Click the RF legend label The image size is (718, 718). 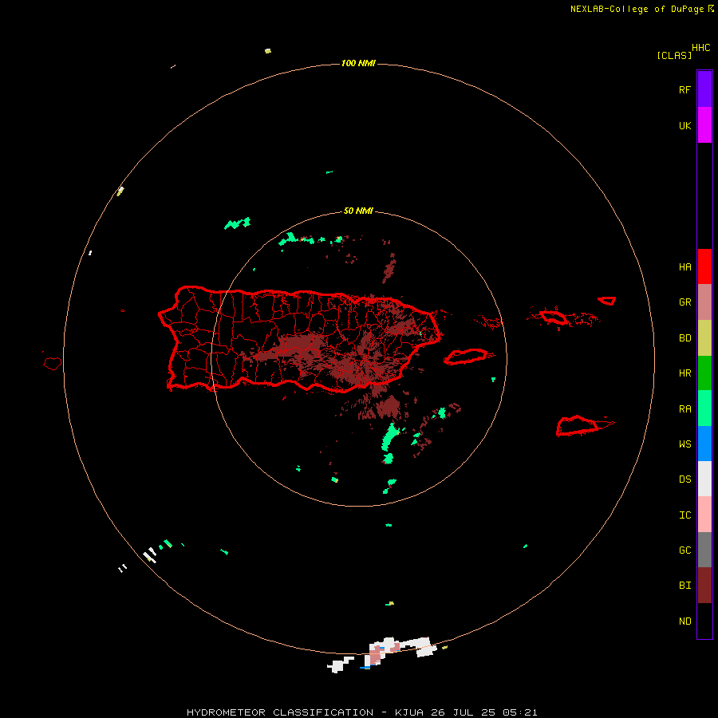coord(684,89)
